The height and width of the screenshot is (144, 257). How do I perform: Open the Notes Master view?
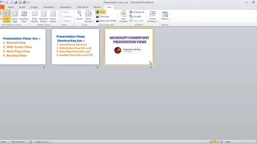(53, 16)
